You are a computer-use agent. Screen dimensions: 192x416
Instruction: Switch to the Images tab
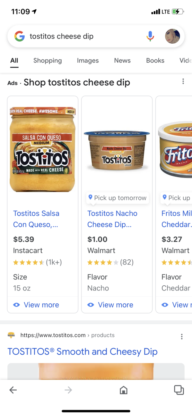tap(88, 60)
